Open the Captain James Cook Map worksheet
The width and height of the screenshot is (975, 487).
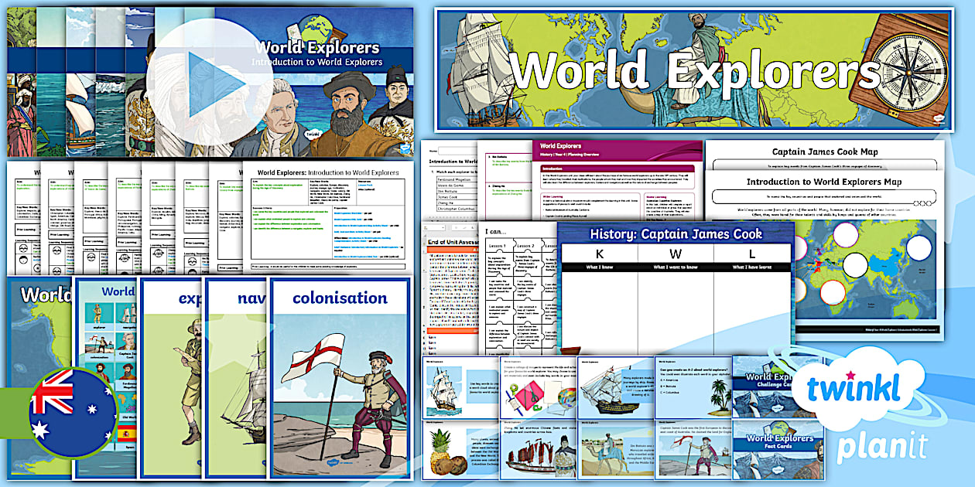tap(825, 152)
